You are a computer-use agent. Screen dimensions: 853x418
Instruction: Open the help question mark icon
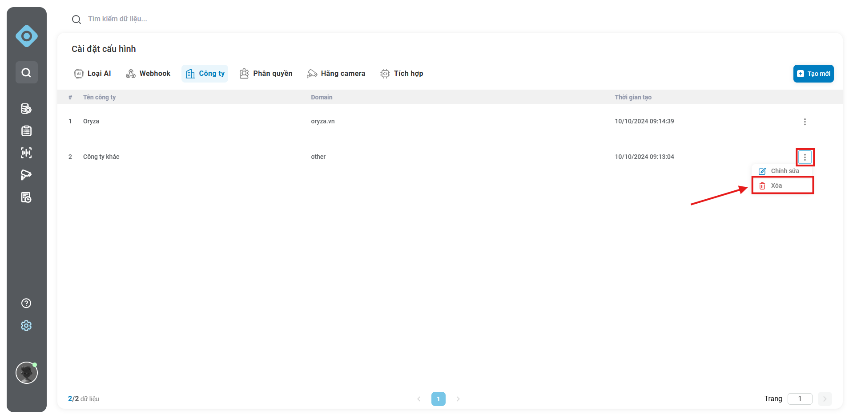pos(26,303)
